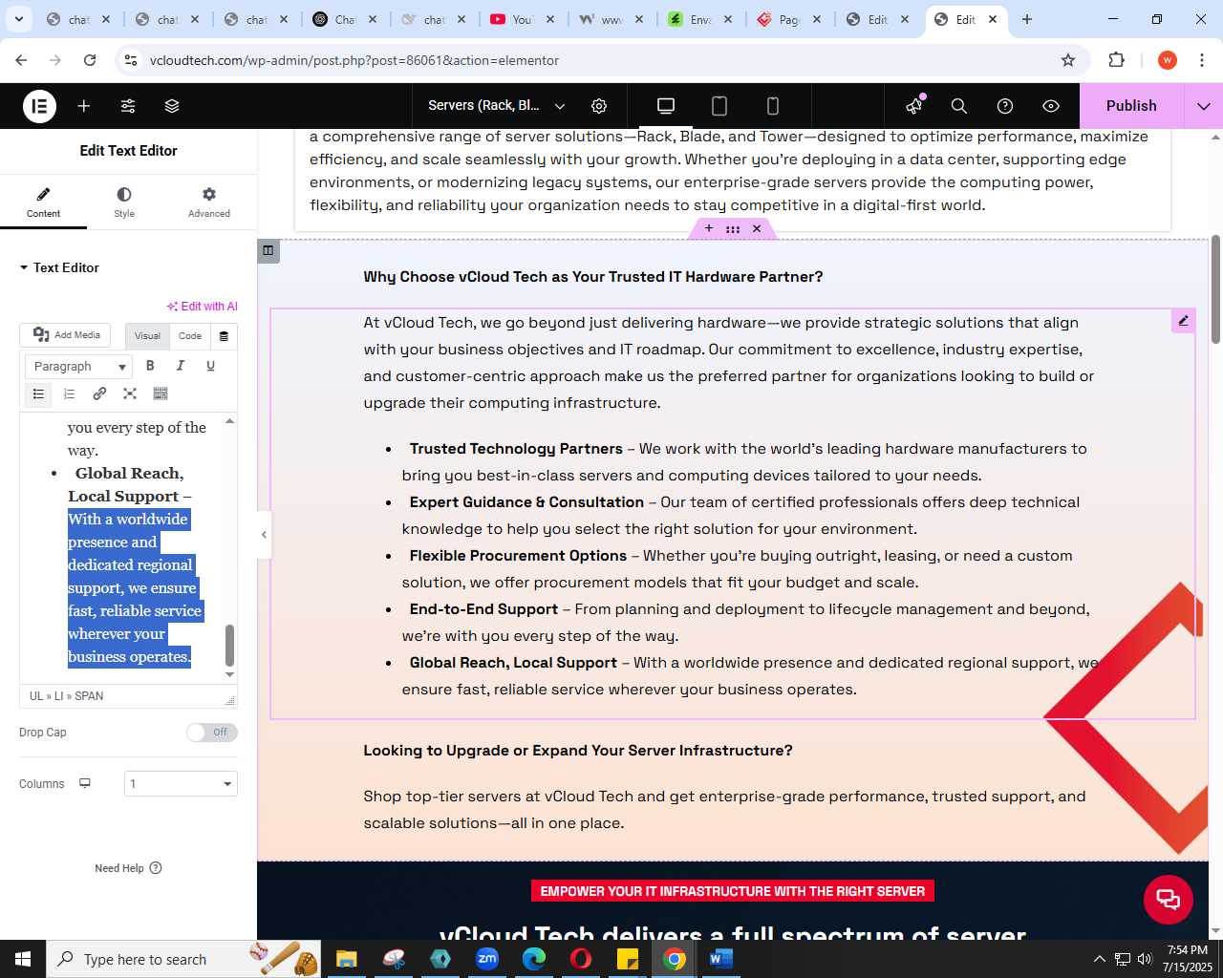This screenshot has height=978, width=1223.
Task: Delete section with X on handle
Action: click(757, 228)
